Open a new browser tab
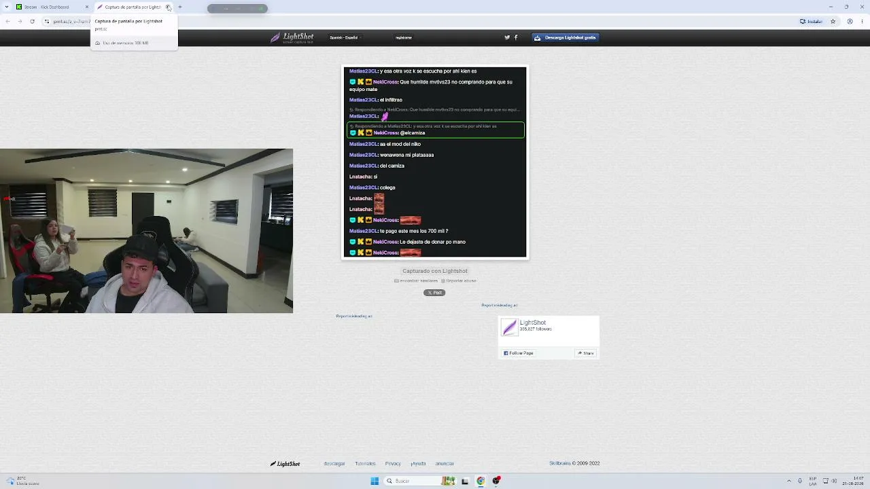 coord(180,7)
